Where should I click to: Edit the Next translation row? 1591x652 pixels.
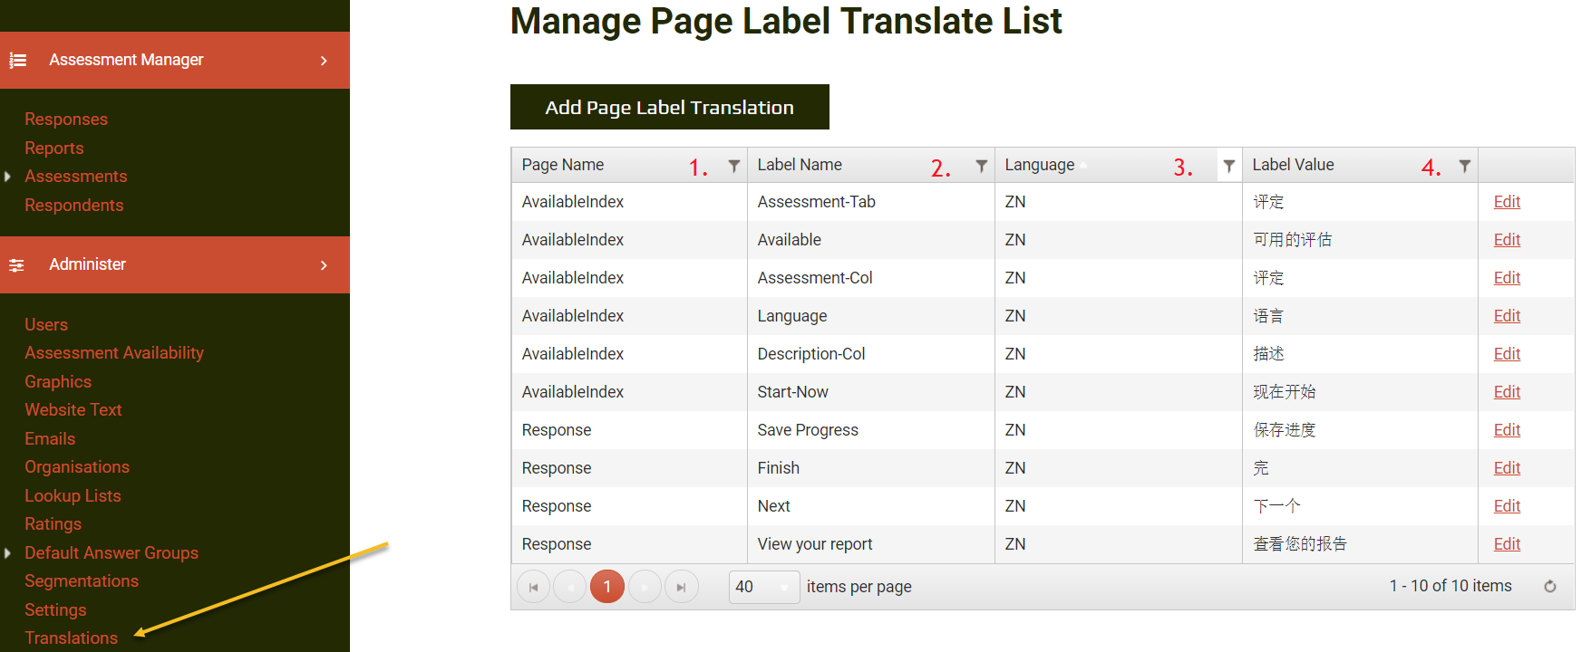pos(1507,506)
